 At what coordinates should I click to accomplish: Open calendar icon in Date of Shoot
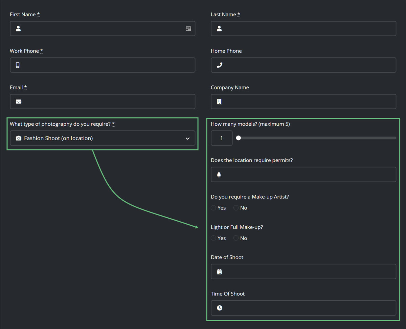pyautogui.click(x=219, y=272)
